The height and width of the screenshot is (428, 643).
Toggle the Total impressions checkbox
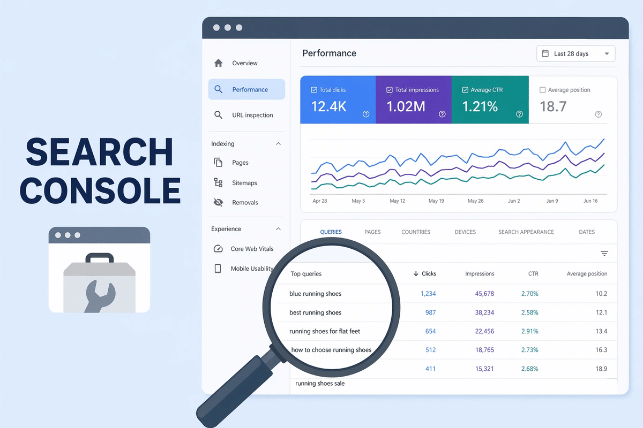click(x=390, y=90)
